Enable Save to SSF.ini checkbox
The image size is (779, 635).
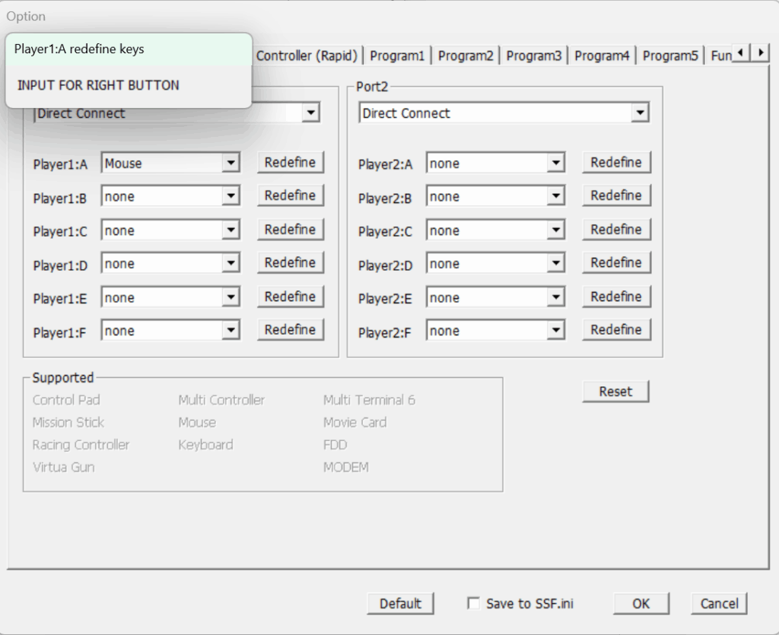[x=474, y=604]
